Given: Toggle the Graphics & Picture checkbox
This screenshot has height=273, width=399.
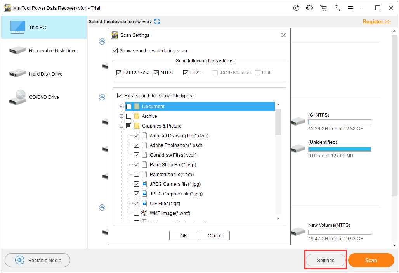Looking at the screenshot, I should 129,126.
